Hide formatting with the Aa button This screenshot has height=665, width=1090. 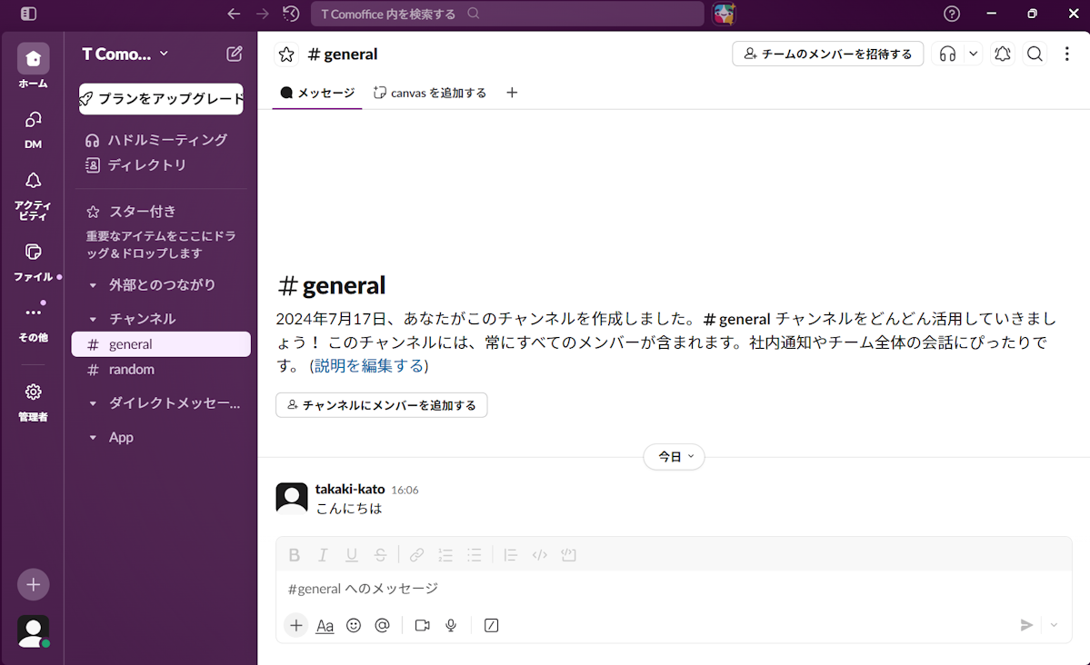point(325,625)
